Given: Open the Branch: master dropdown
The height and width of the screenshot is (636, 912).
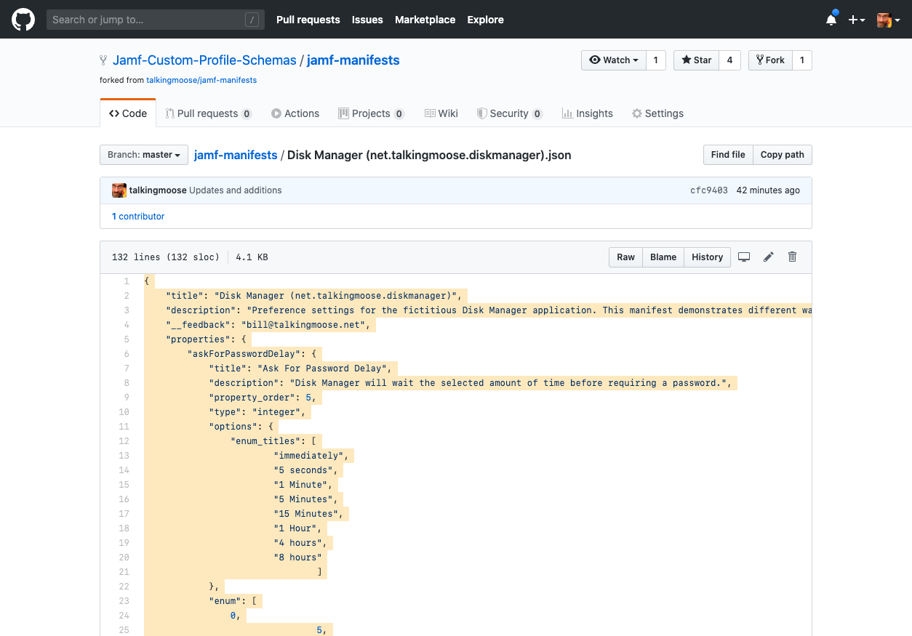Looking at the screenshot, I should (144, 155).
